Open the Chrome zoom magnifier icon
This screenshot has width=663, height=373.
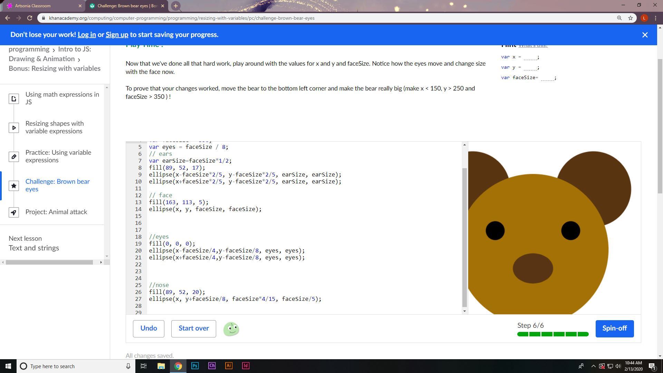(619, 18)
